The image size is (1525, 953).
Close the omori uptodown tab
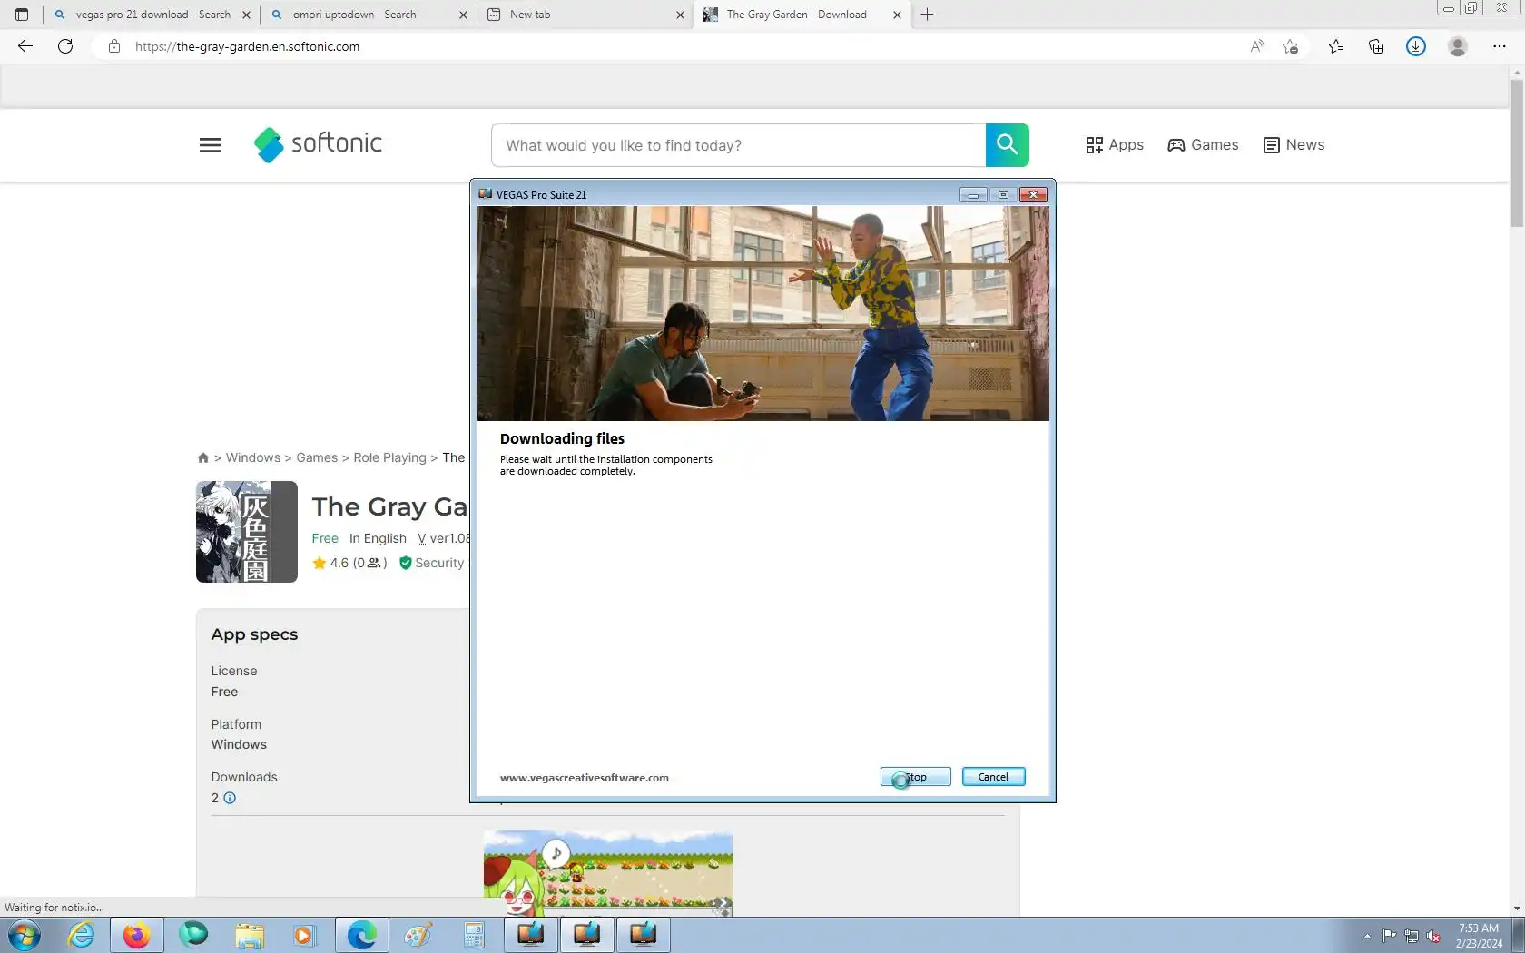point(463,15)
